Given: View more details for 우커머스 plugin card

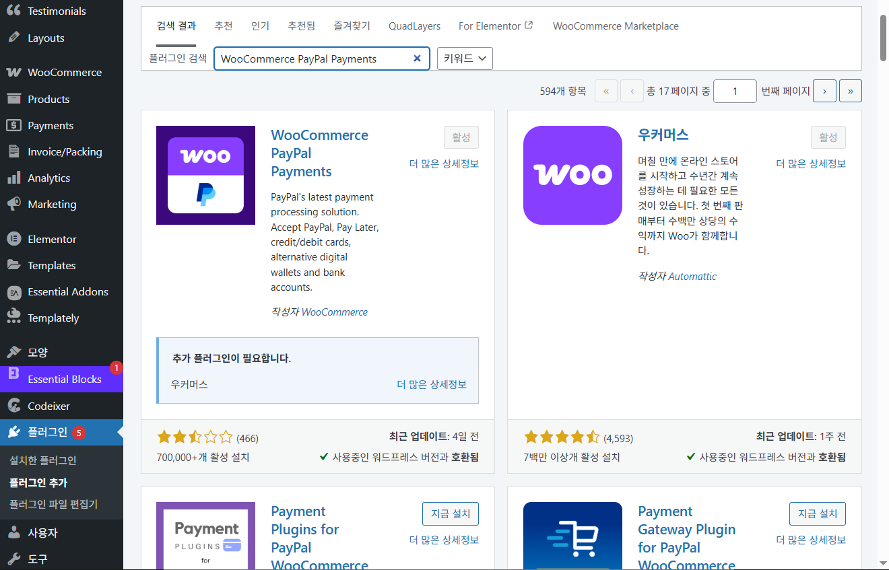Looking at the screenshot, I should click(811, 164).
